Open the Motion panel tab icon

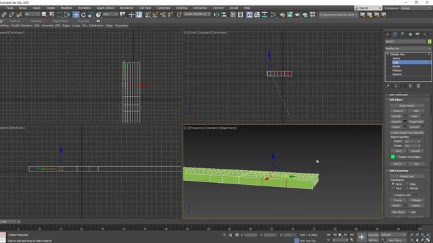pos(410,34)
